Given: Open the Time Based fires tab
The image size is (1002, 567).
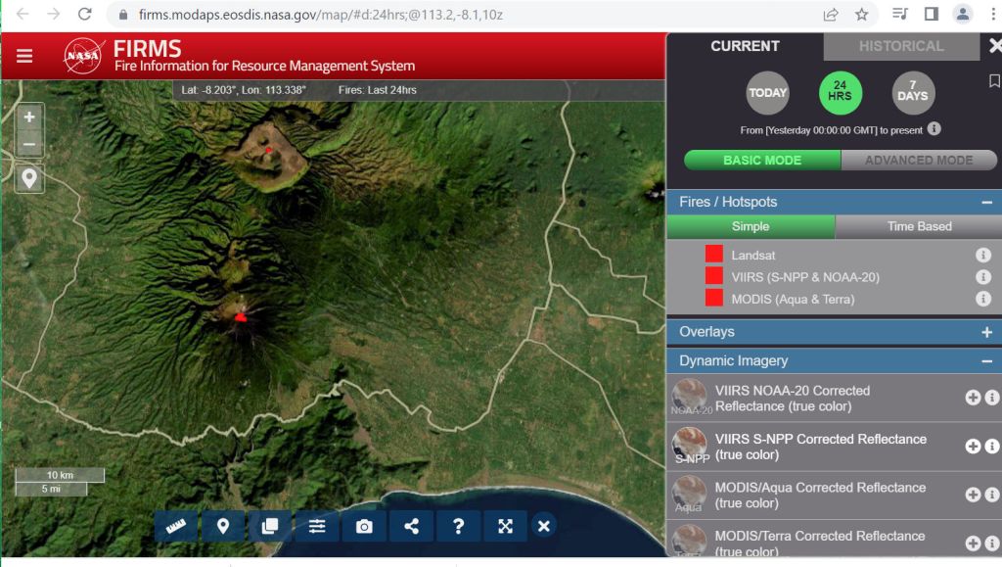Looking at the screenshot, I should pos(919,226).
